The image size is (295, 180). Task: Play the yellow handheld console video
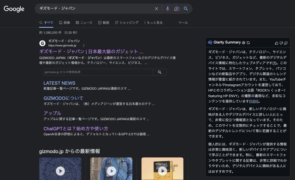162,171
